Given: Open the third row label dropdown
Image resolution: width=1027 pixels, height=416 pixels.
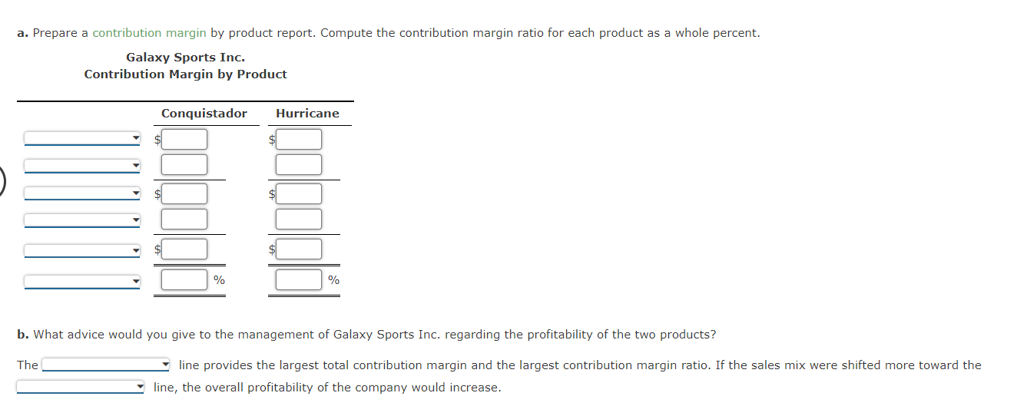Looking at the screenshot, I should click(82, 193).
